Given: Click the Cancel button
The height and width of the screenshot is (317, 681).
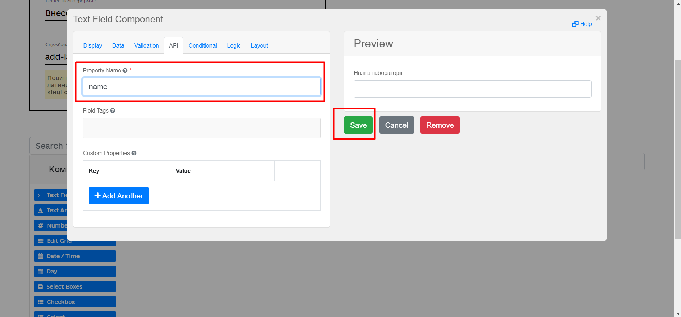Looking at the screenshot, I should tap(397, 125).
